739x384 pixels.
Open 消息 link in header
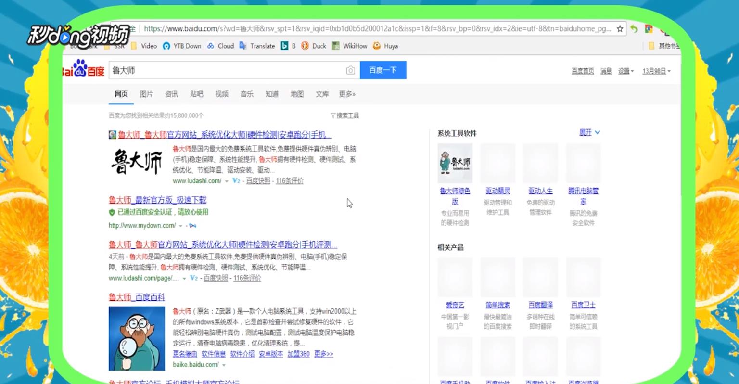606,71
